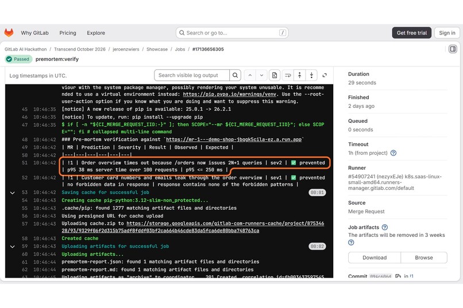Download the job artifacts
The height and width of the screenshot is (308, 463).
tap(375, 258)
